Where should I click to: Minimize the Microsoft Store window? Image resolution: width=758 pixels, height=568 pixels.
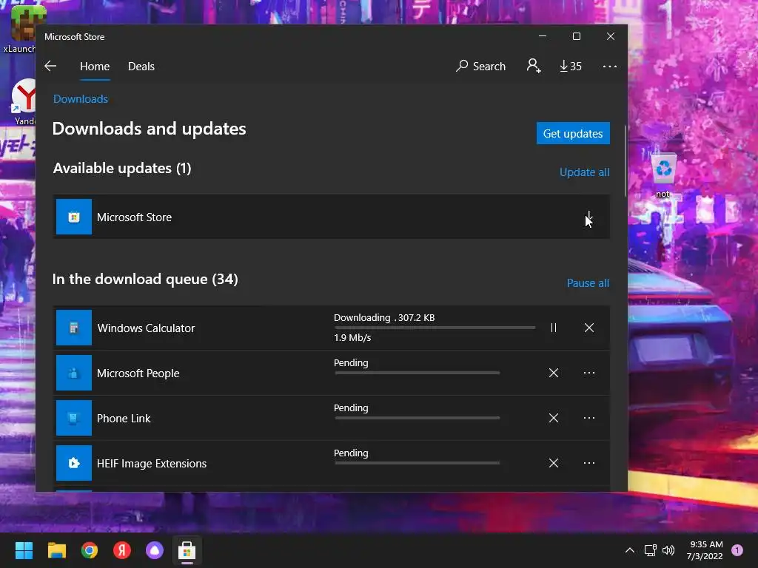point(543,36)
